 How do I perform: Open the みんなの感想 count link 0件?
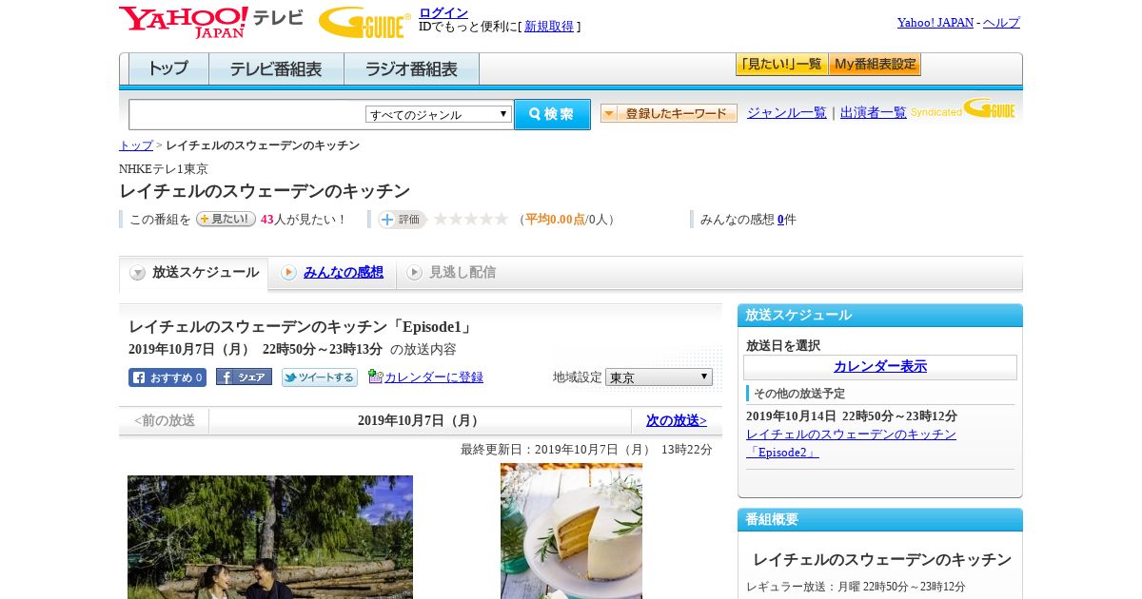coord(780,220)
